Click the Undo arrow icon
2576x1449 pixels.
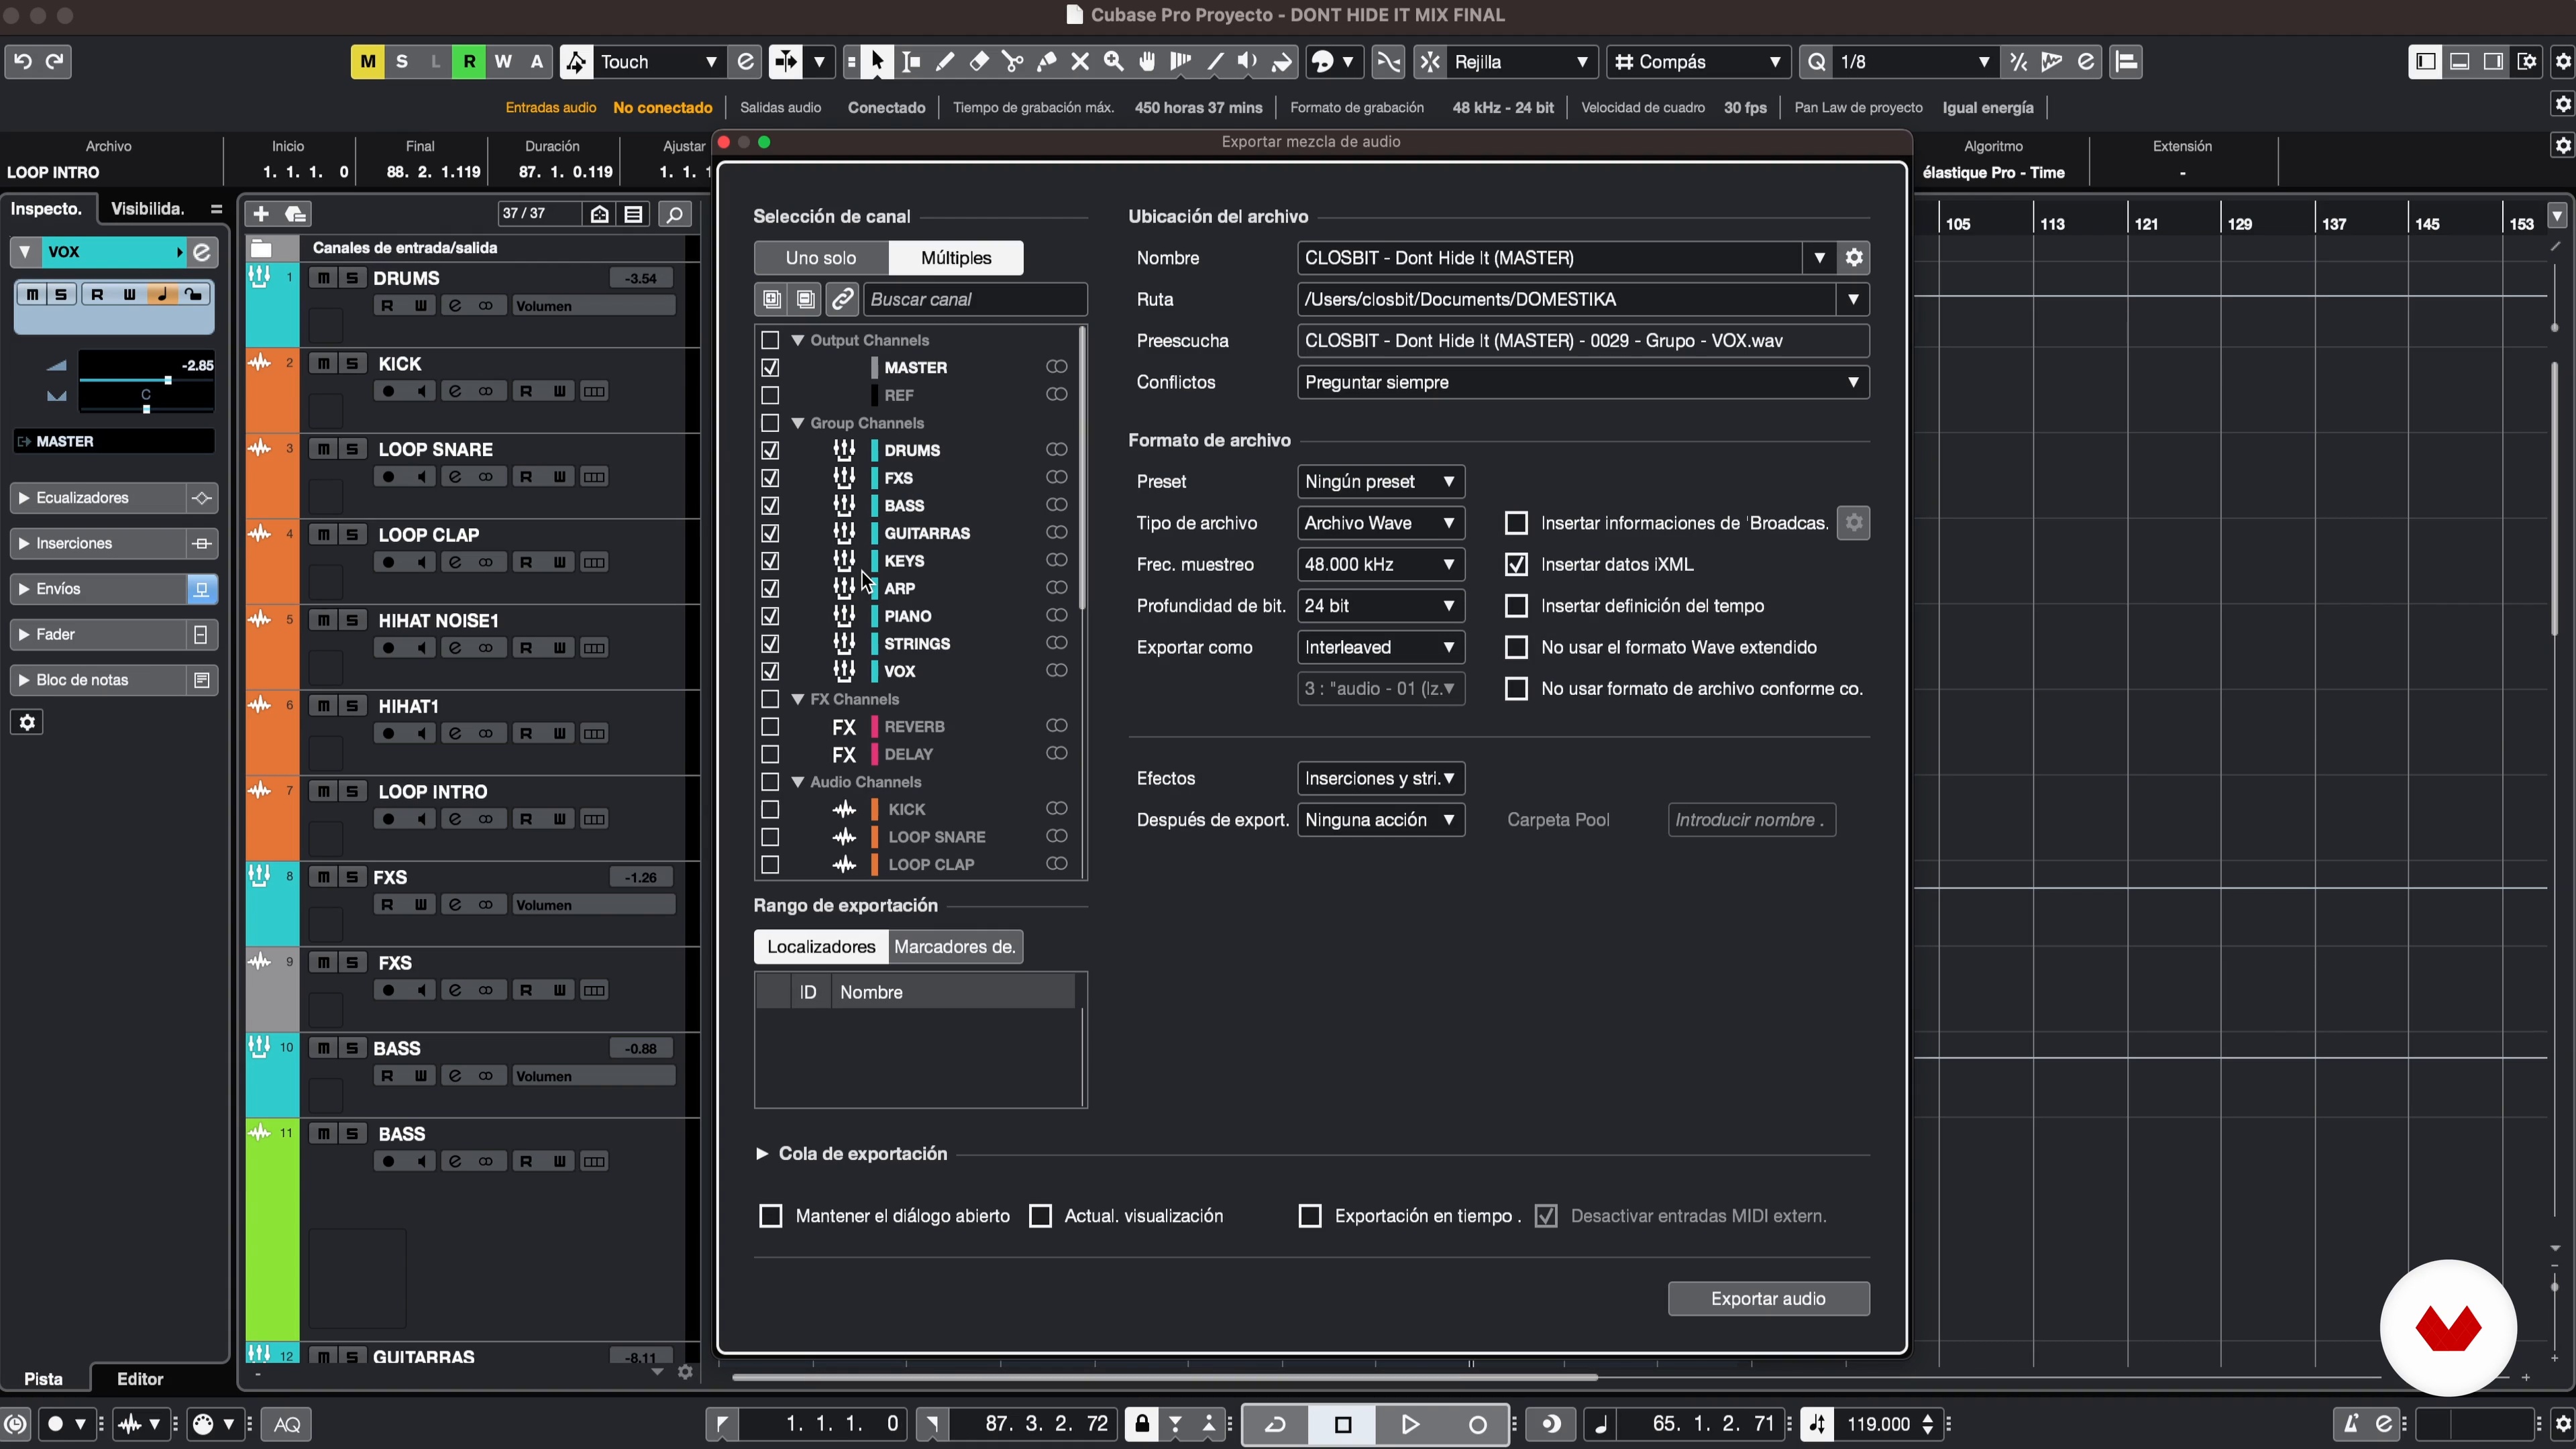point(22,61)
